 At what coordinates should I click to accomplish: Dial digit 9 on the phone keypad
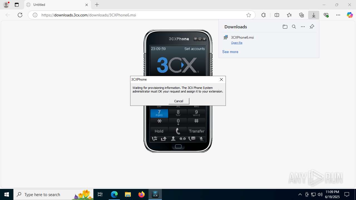click(196, 113)
